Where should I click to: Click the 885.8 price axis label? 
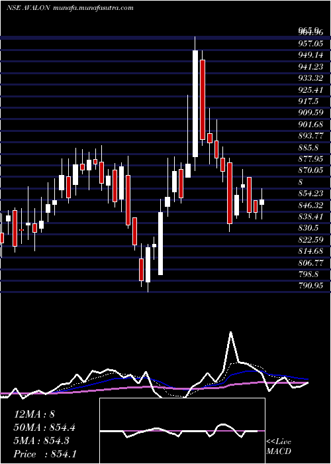[x=308, y=148]
